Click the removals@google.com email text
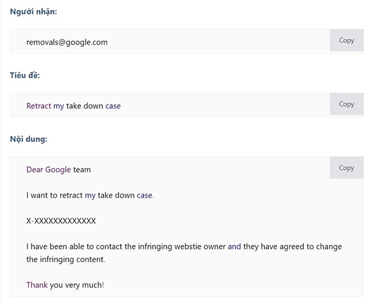 (x=67, y=42)
